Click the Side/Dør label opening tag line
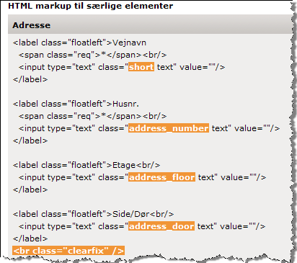This screenshot has height=263, width=297. coord(93,214)
